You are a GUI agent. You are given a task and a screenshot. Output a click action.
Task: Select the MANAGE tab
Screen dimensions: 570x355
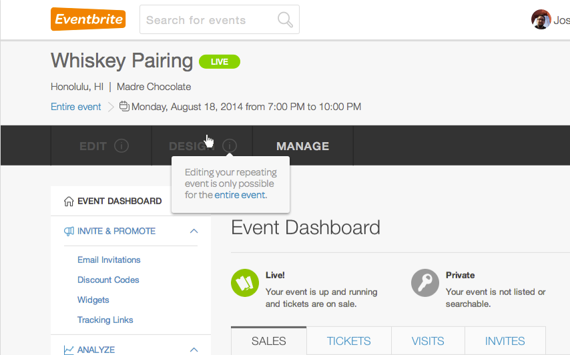302,145
